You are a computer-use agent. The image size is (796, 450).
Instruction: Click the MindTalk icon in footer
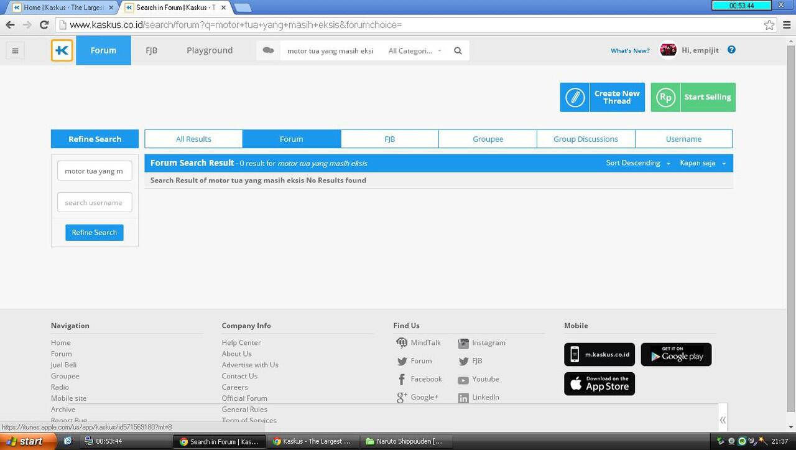[x=402, y=343]
